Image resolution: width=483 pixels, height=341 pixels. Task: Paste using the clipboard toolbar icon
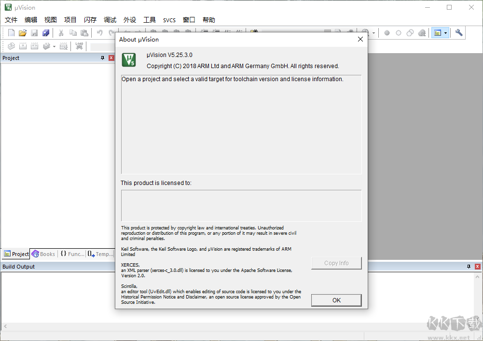(84, 33)
